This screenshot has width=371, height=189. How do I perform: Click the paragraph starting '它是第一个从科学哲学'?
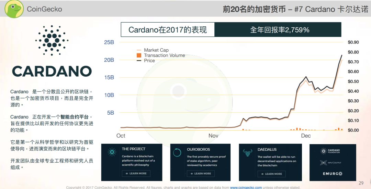pyautogui.click(x=52, y=146)
